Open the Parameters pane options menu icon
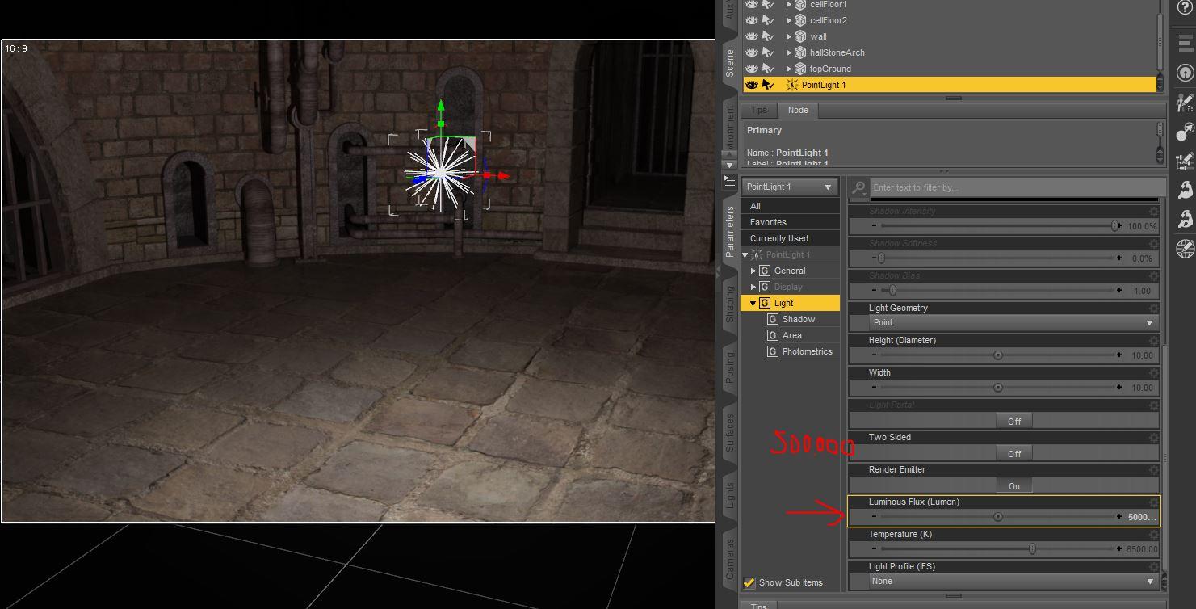 point(729,181)
